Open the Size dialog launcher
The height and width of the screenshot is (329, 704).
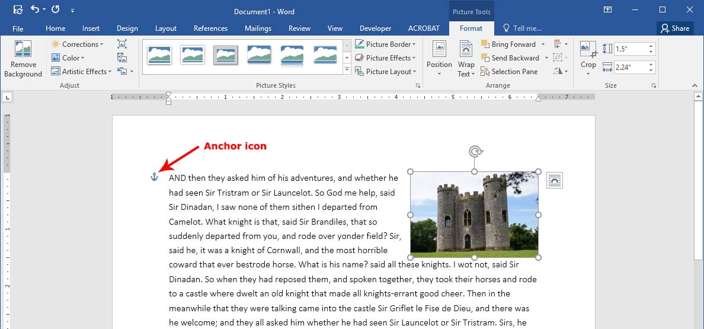click(654, 85)
